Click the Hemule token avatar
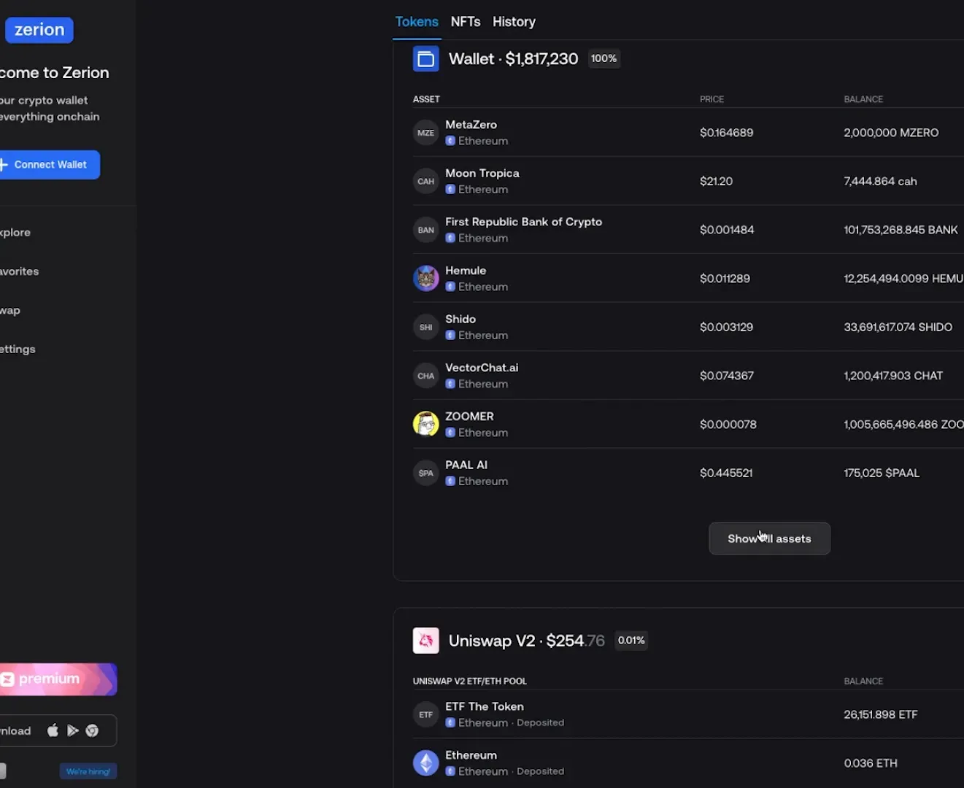The height and width of the screenshot is (788, 964). [x=426, y=279]
